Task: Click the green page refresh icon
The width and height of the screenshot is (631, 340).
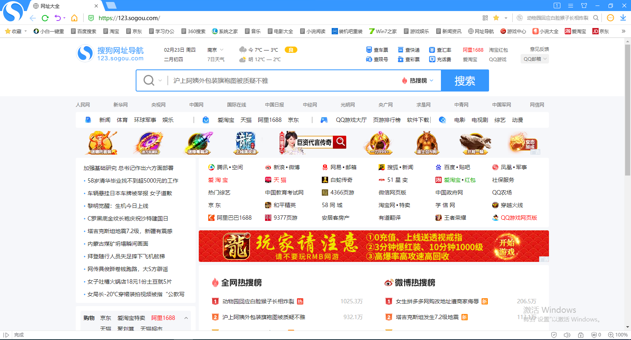Action: [45, 18]
